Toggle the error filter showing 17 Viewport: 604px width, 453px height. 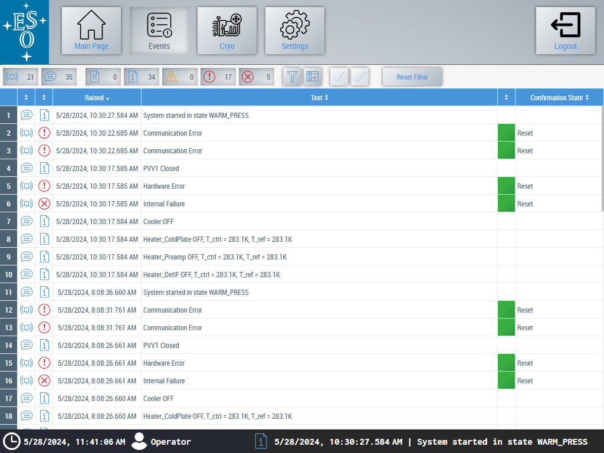coord(218,77)
